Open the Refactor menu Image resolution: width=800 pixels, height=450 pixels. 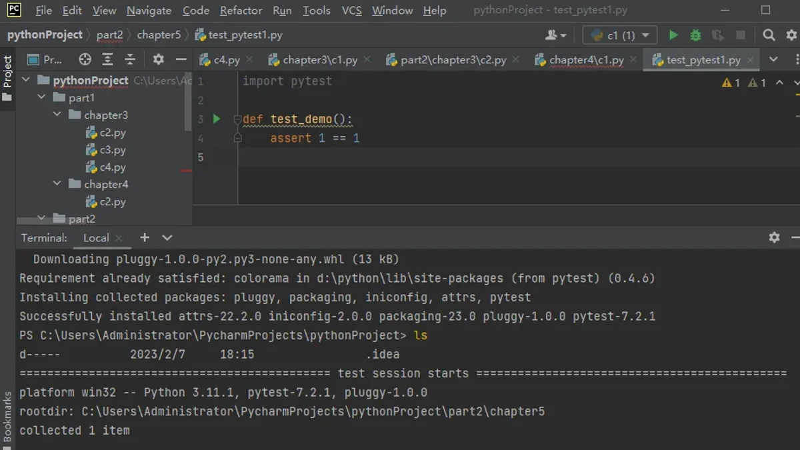241,11
